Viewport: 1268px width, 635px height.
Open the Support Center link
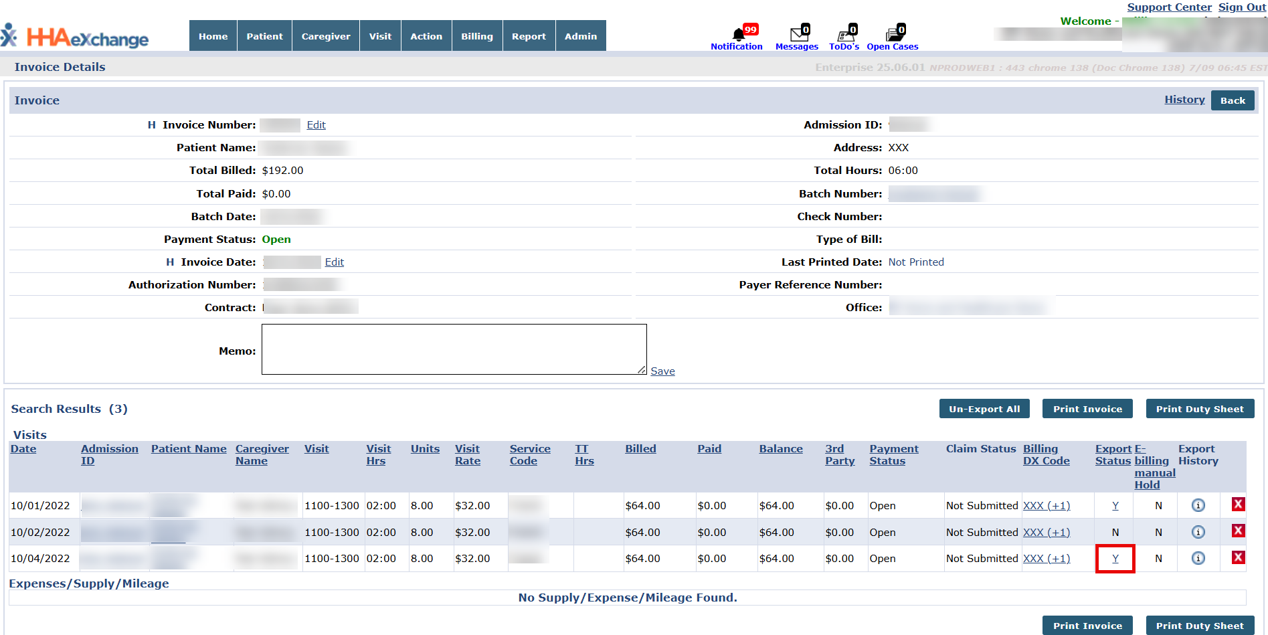1169,7
